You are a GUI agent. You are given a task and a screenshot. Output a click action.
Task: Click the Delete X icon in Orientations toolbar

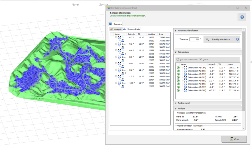[x=201, y=59]
